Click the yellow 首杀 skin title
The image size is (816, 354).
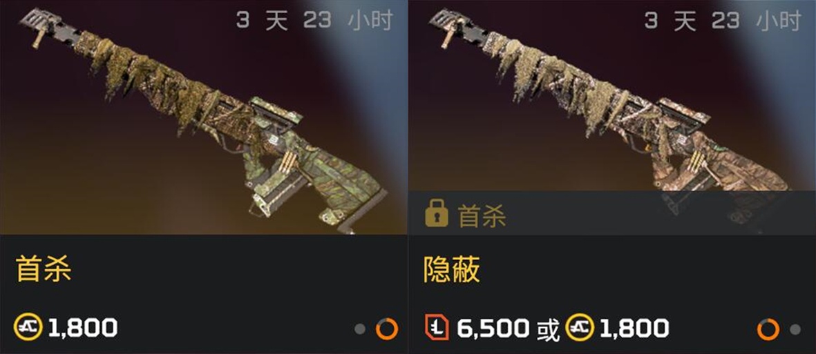pos(44,269)
